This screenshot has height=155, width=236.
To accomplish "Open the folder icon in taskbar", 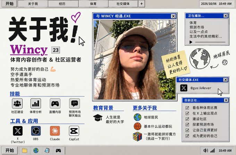I will [x=25, y=150].
